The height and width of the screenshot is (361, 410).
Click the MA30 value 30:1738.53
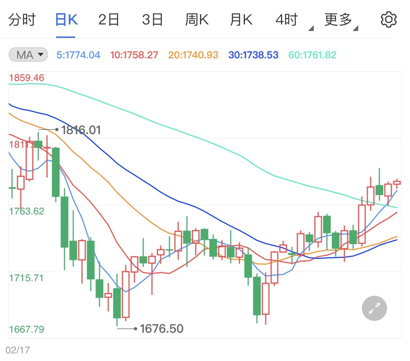click(253, 55)
